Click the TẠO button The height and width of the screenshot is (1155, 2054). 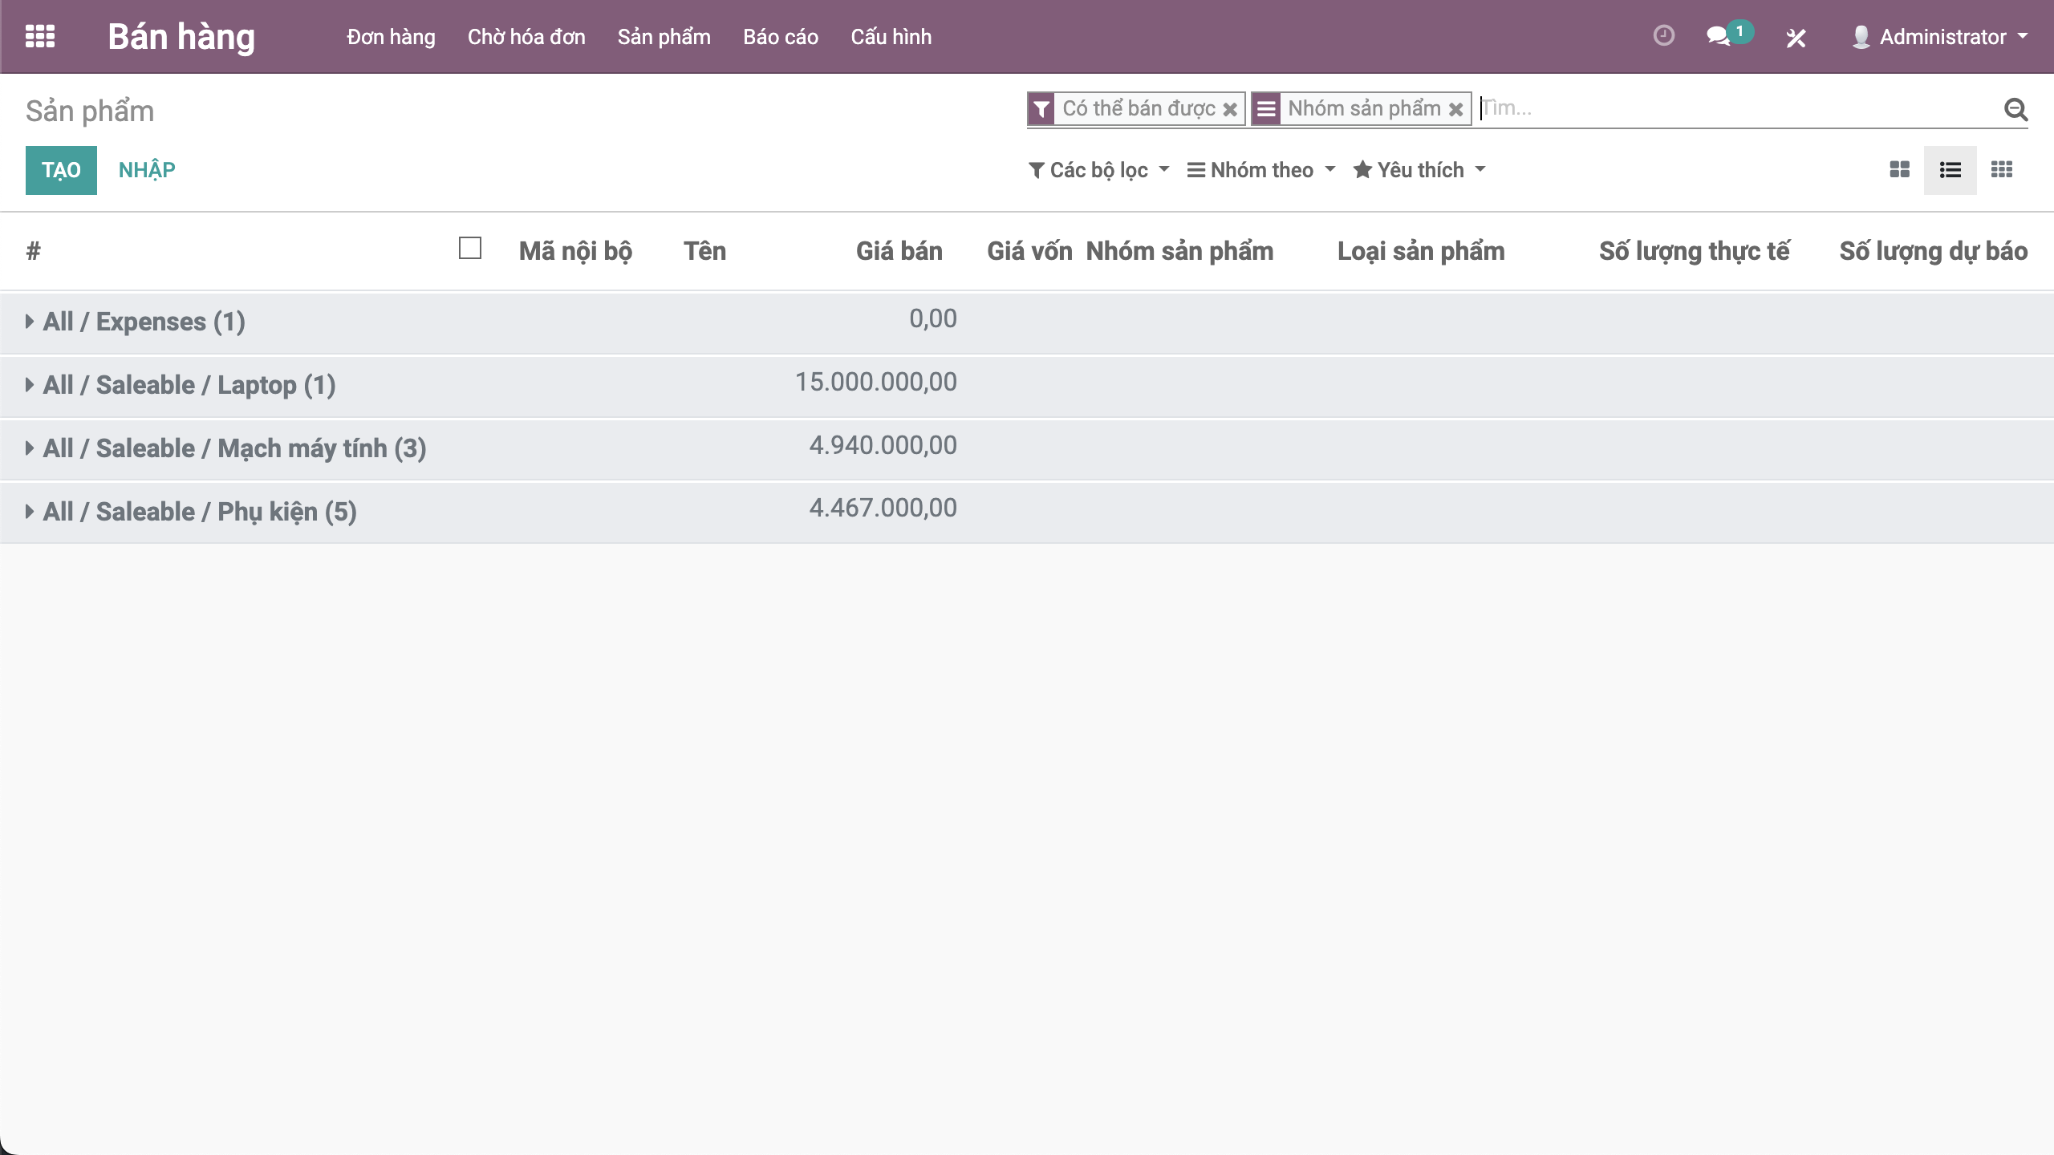61,170
